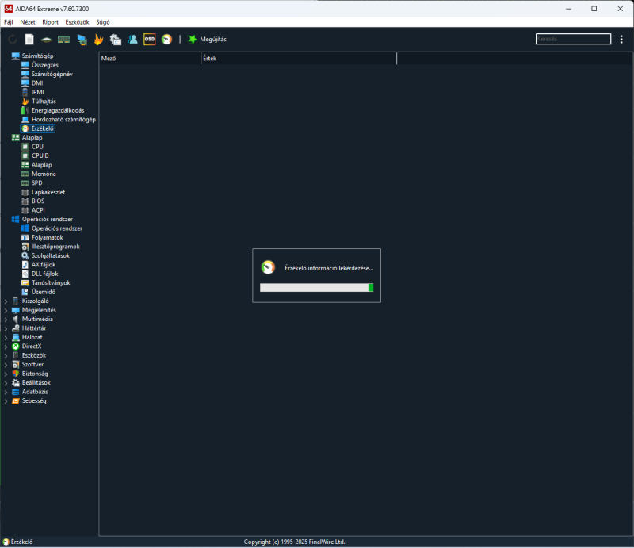Screen dimensions: 634x548
Task: Open the OSD panel toolbar icon
Action: coord(150,40)
